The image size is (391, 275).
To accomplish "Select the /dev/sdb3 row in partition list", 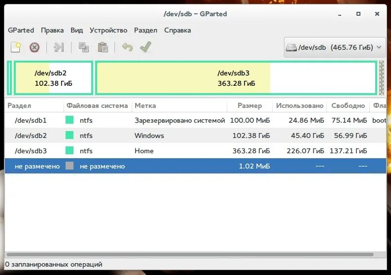I will pos(195,151).
